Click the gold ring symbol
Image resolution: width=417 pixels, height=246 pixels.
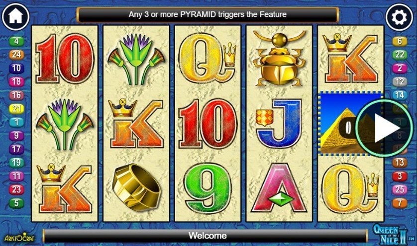(136, 187)
